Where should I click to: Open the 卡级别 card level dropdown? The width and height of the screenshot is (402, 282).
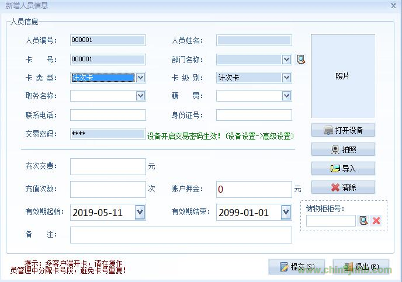(286, 78)
